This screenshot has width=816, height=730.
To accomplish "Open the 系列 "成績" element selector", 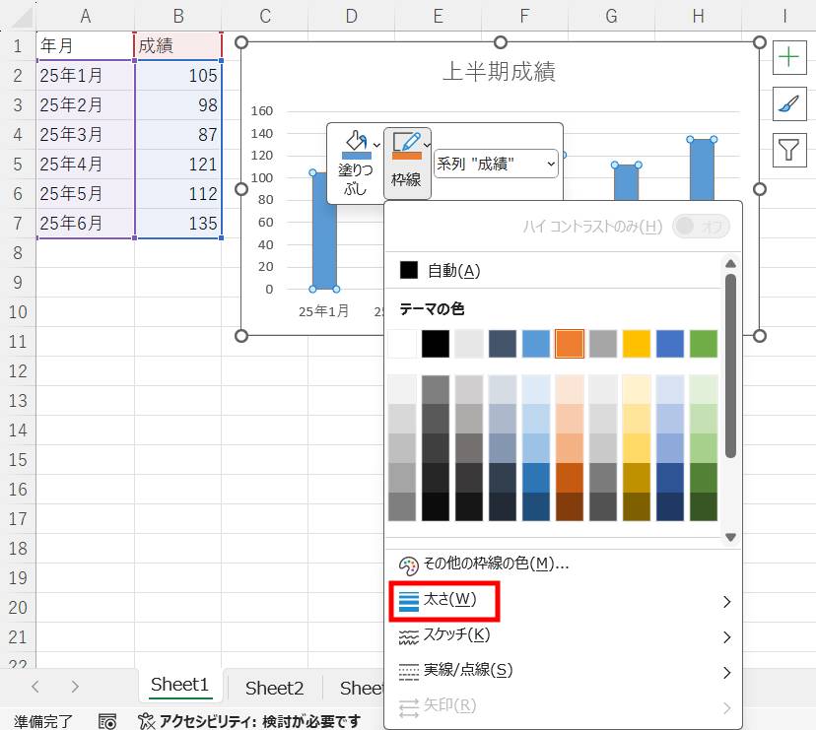I will (x=496, y=164).
